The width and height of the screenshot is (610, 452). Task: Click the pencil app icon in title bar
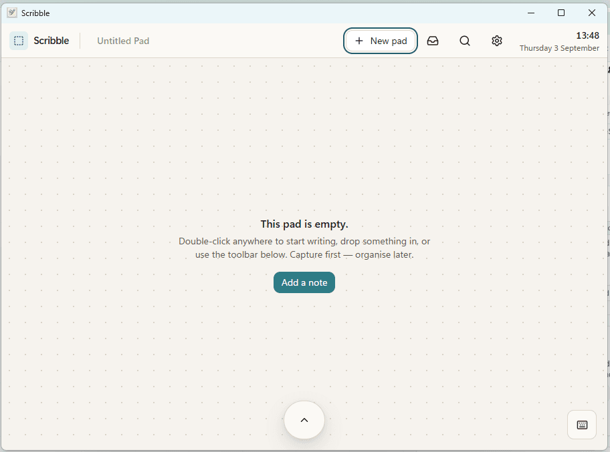pos(12,13)
